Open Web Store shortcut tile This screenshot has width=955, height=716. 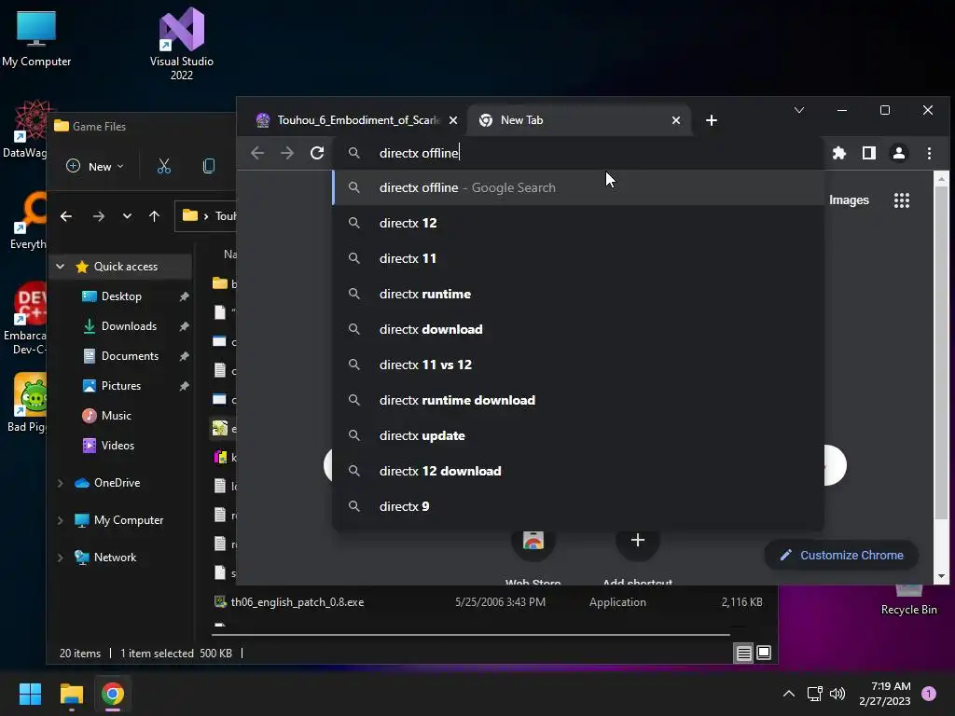[533, 548]
